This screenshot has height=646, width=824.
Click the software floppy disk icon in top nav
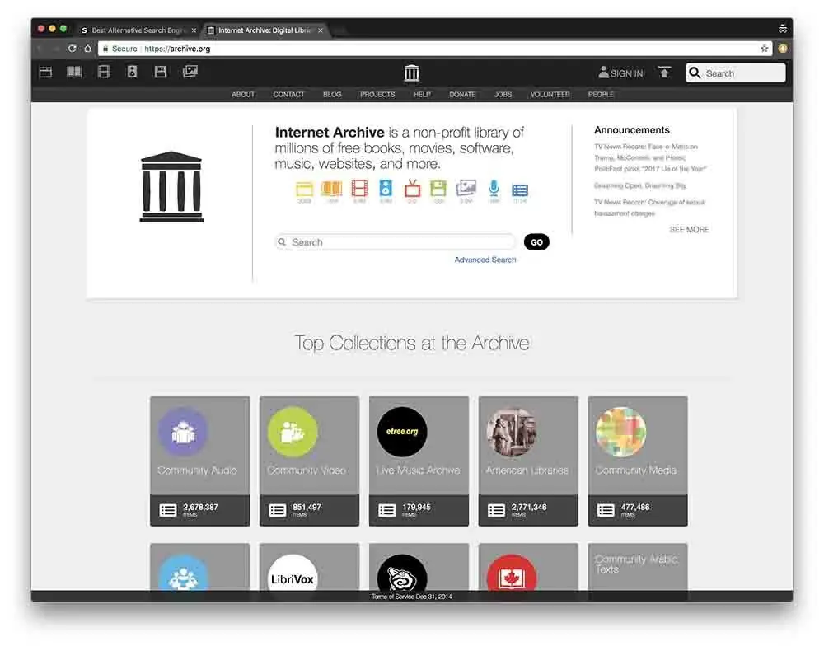(x=161, y=72)
